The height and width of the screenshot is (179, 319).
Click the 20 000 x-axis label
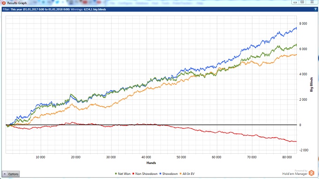tap(76, 157)
